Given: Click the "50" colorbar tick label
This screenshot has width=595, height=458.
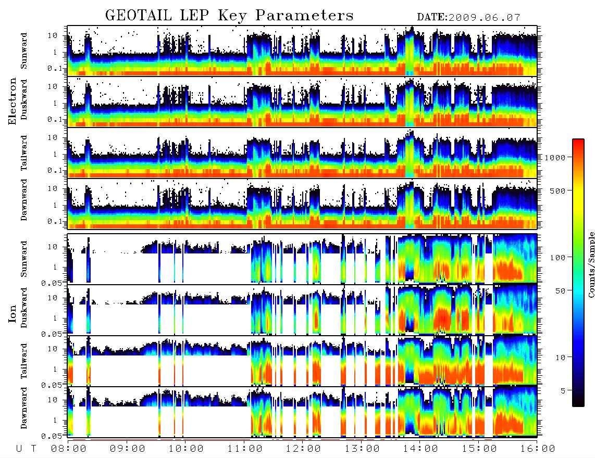Looking at the screenshot, I should point(561,291).
